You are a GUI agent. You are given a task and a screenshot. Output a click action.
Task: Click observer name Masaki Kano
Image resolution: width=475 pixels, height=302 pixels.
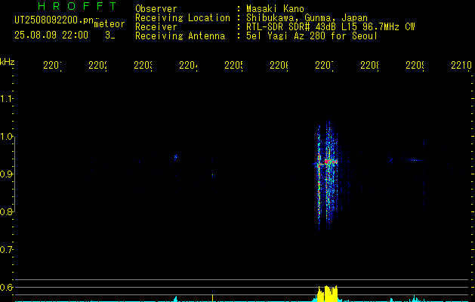point(275,9)
